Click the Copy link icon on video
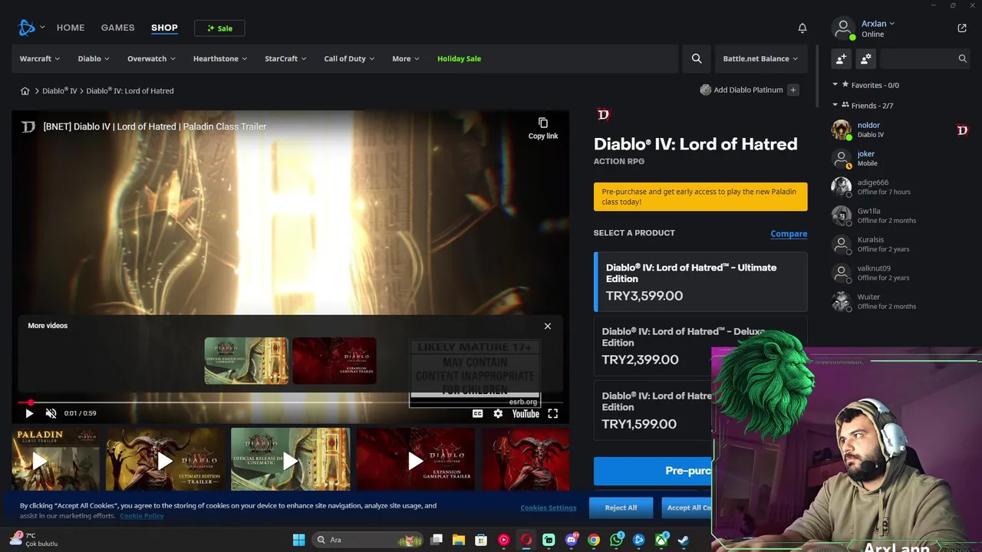 coord(543,123)
